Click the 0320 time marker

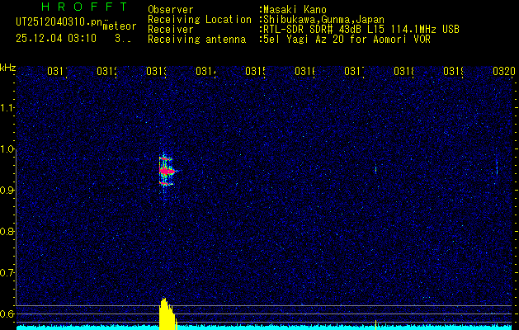coord(504,72)
